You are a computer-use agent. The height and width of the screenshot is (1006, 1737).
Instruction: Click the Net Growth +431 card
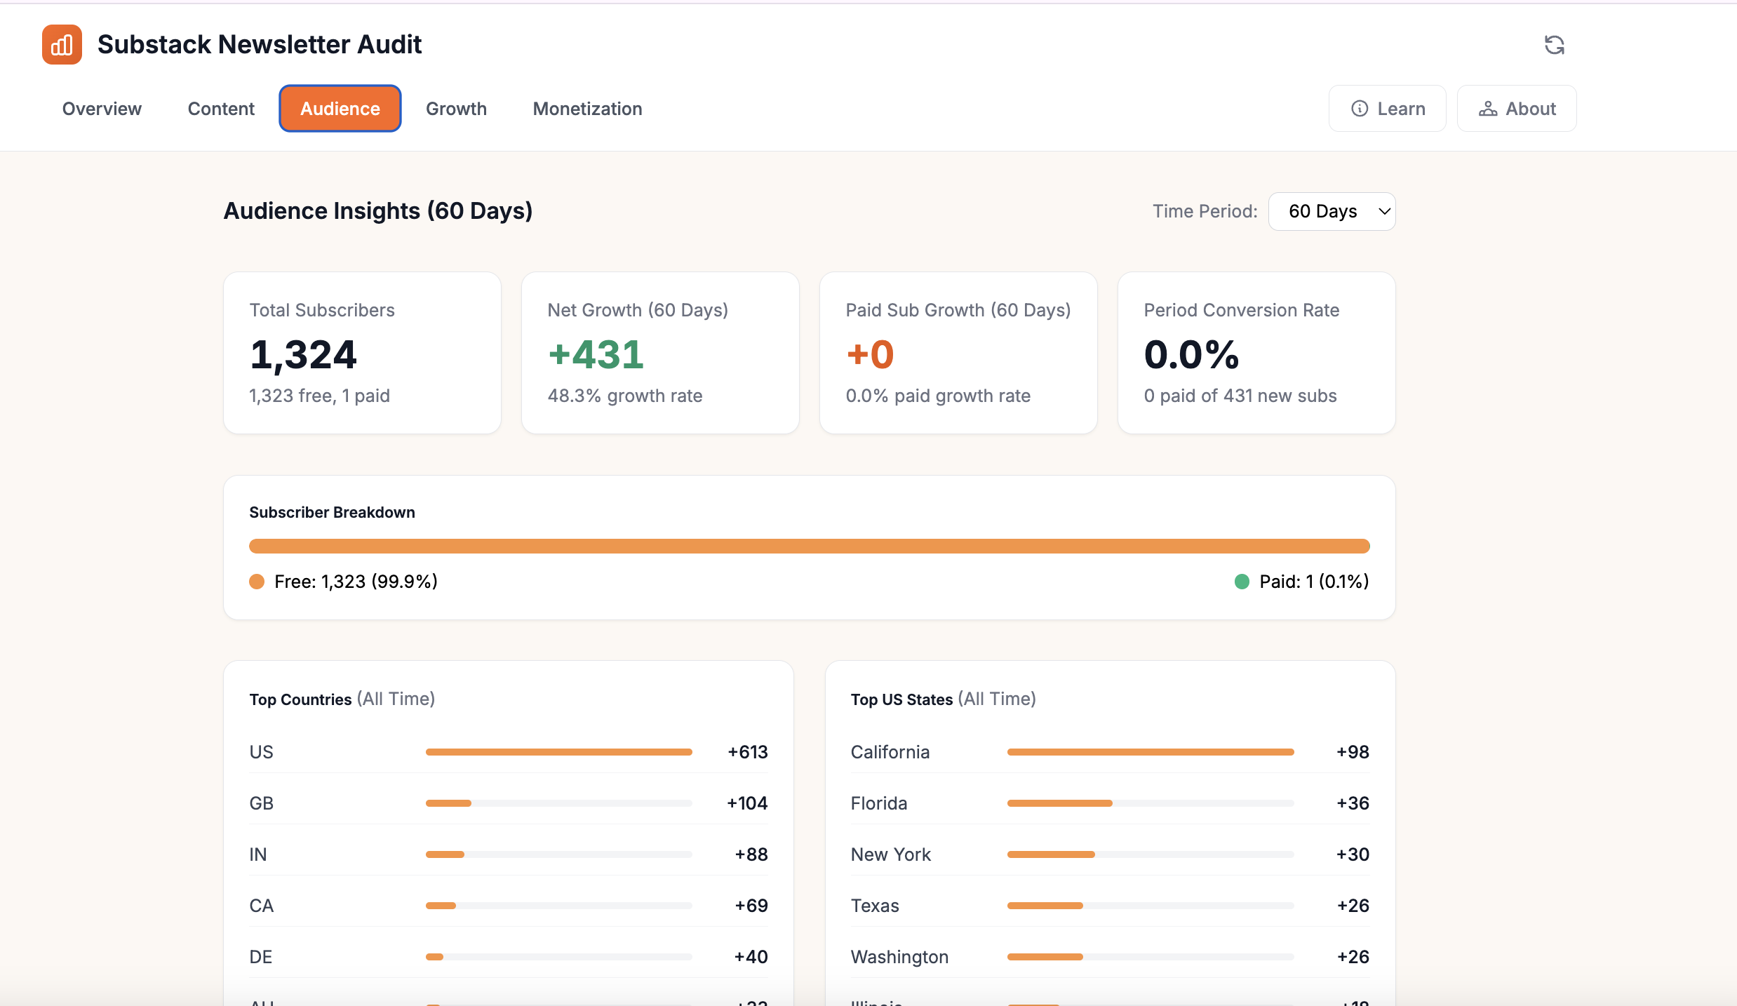point(660,353)
